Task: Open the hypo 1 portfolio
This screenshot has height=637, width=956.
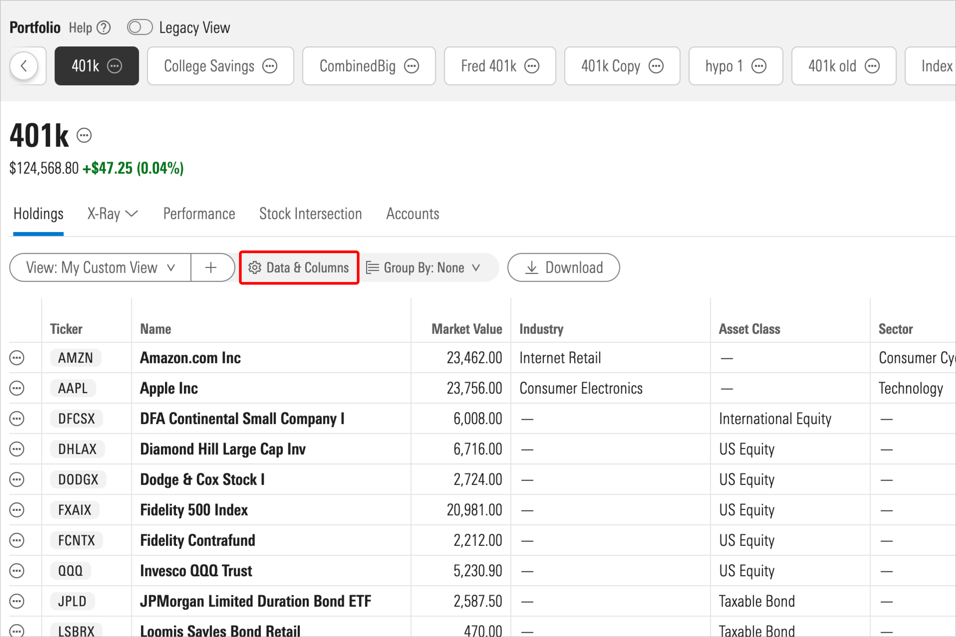Action: [x=735, y=66]
